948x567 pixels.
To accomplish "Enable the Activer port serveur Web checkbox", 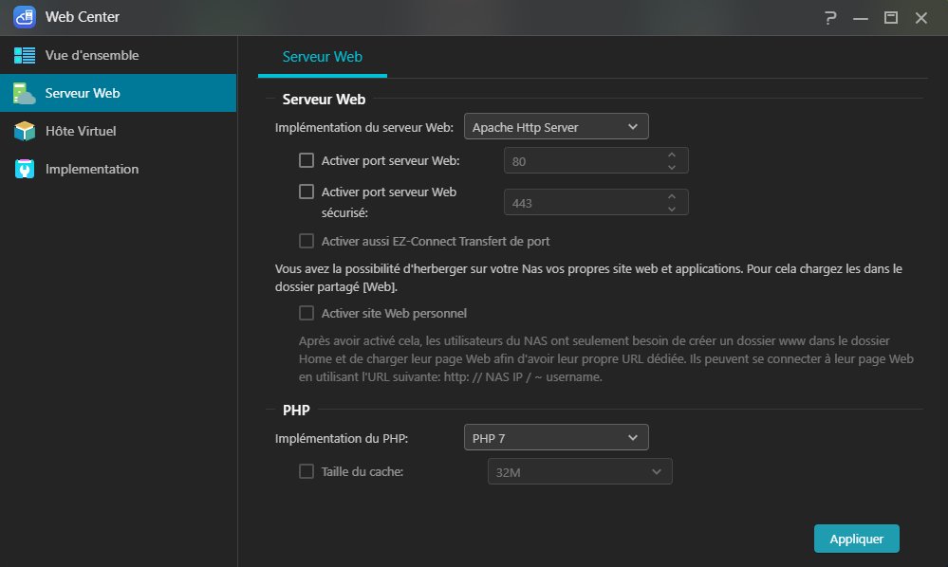I will pos(307,160).
